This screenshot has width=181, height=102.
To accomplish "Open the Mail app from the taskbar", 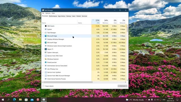I will tap(32, 99).
